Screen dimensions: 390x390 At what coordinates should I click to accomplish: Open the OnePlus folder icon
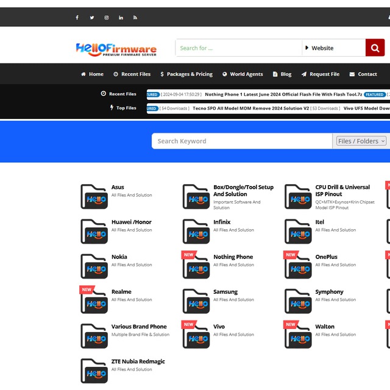[x=298, y=266]
